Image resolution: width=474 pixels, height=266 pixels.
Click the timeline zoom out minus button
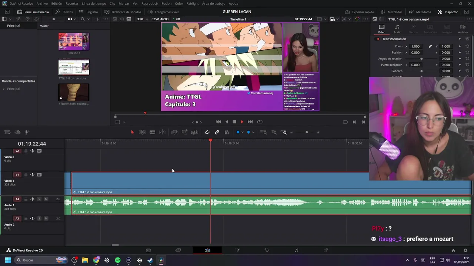[291, 132]
